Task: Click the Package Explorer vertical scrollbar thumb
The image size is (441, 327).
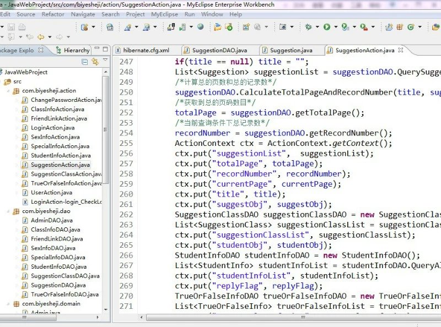Action: 106,130
